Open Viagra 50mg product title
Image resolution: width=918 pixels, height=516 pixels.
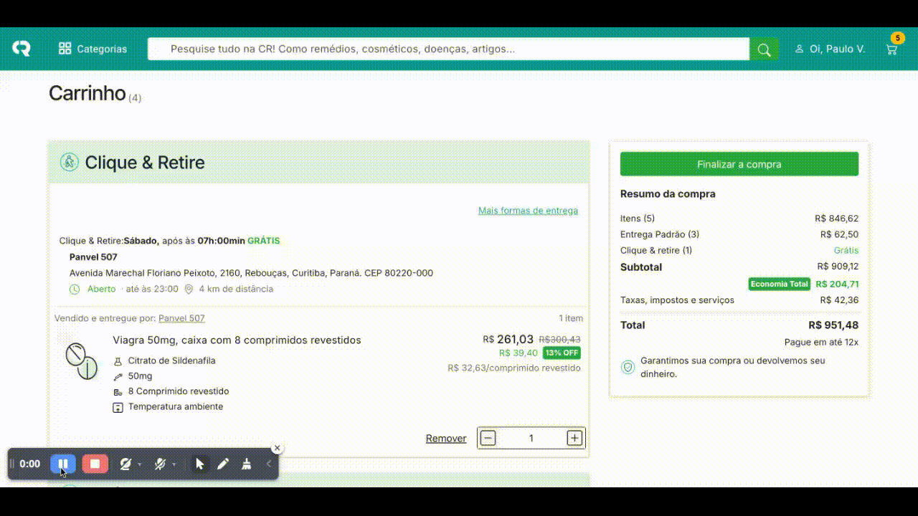(x=237, y=340)
